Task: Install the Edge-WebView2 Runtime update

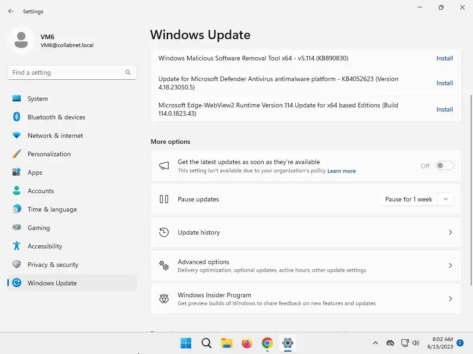Action: click(445, 109)
